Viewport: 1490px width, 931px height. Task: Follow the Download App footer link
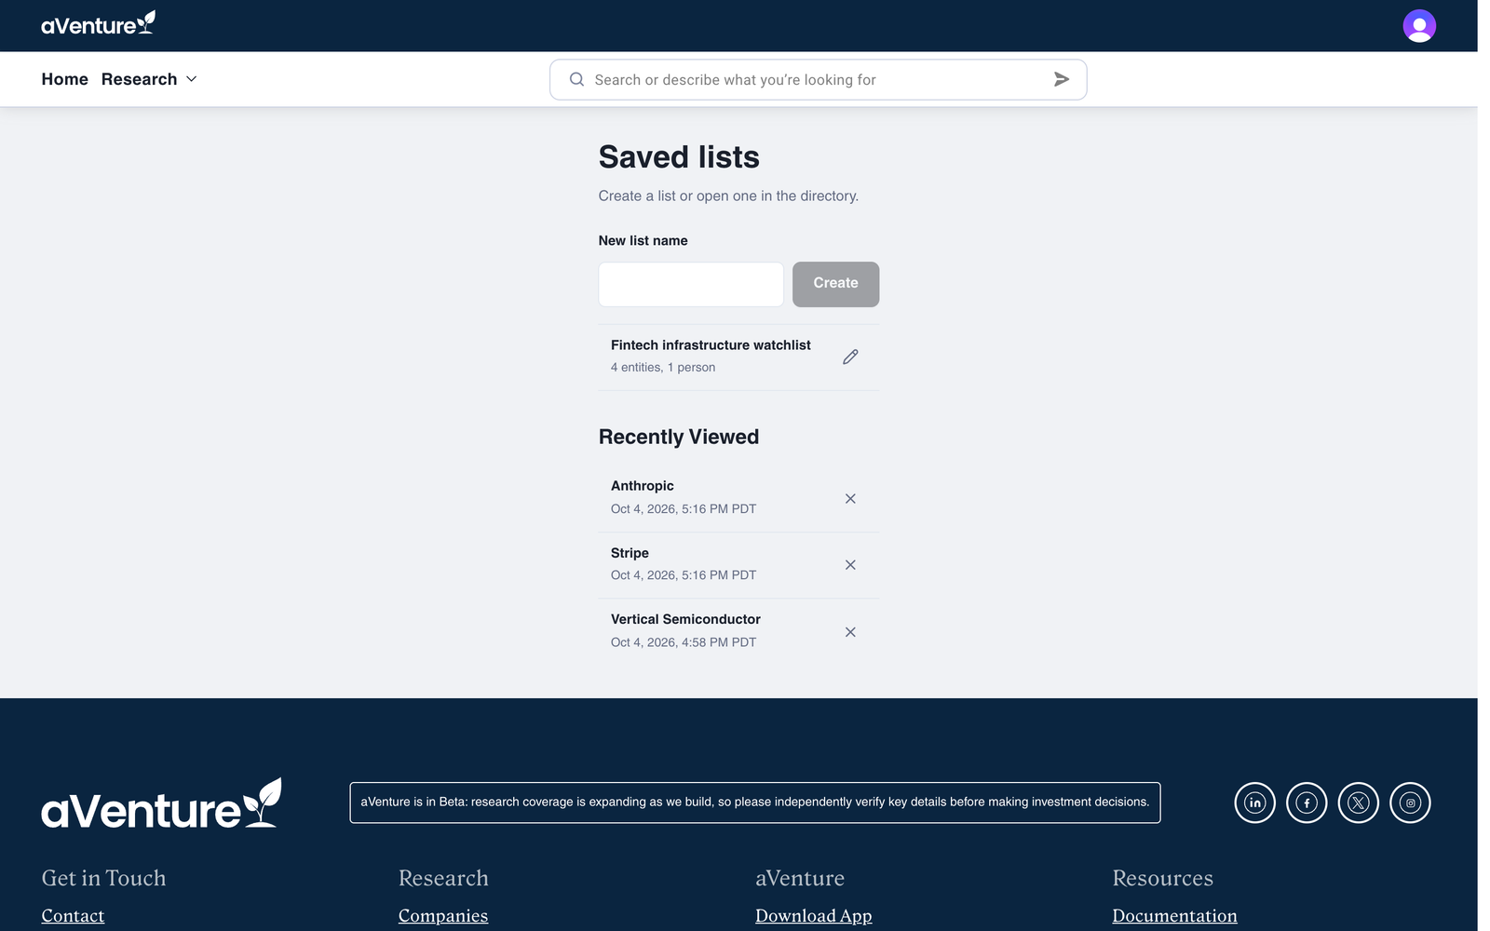[814, 915]
